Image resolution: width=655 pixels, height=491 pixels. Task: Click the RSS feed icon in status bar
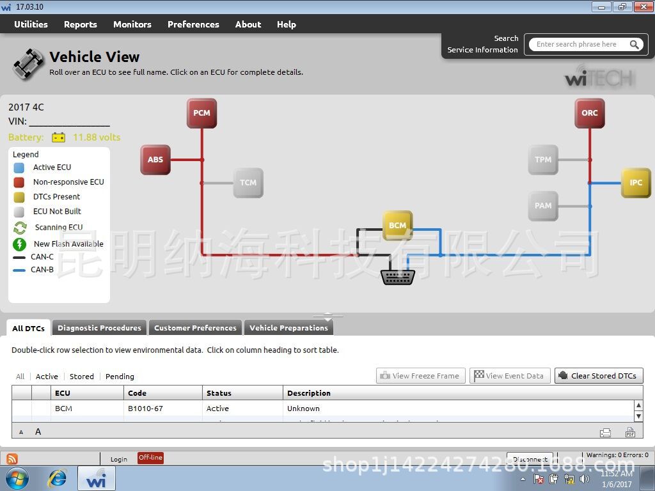tap(12, 458)
